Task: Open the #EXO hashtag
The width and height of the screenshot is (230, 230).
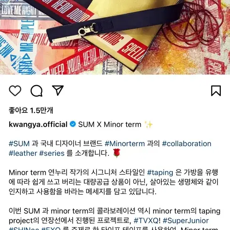Action: click(51, 228)
